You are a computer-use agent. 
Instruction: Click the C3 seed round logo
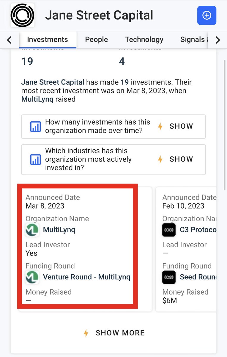169,277
